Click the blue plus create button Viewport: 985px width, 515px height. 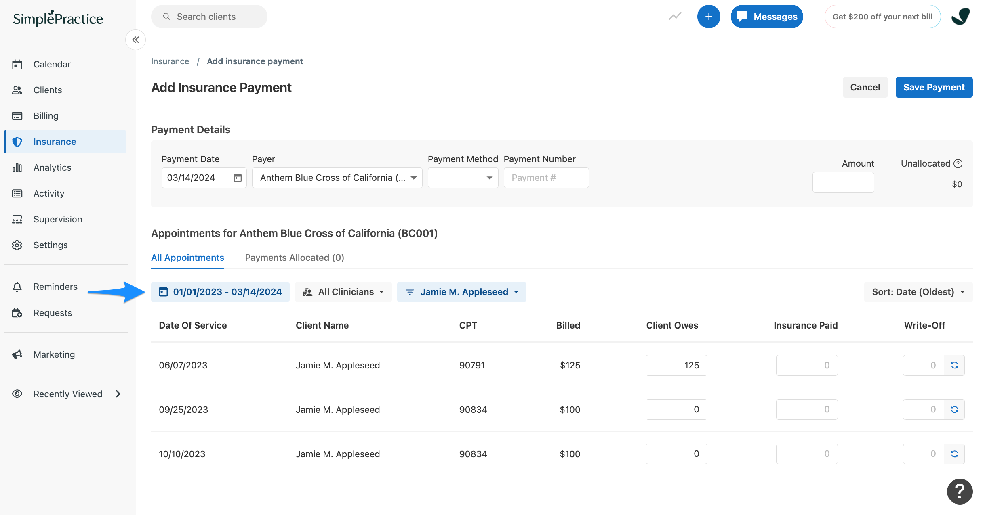709,17
